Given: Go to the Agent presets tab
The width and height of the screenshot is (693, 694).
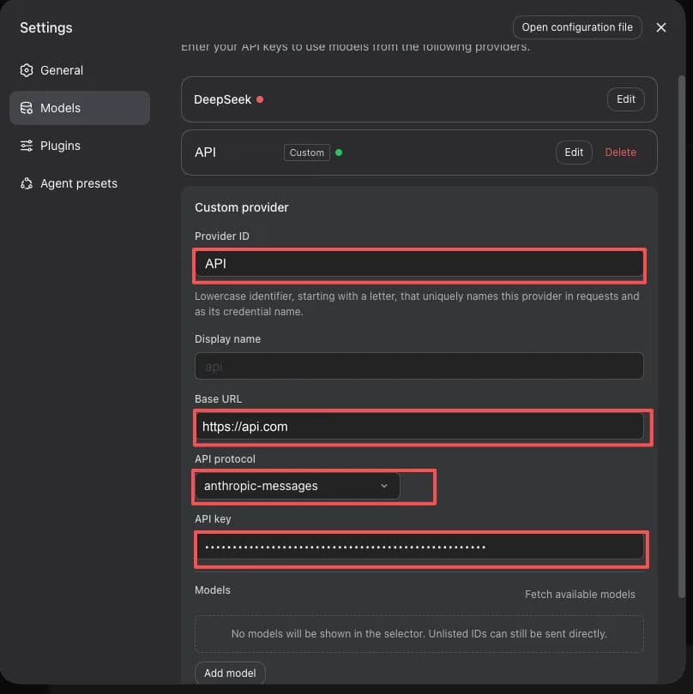Looking at the screenshot, I should [80, 183].
